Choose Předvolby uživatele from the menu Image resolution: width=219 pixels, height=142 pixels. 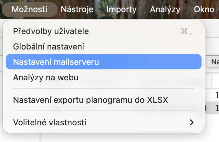(x=104, y=31)
